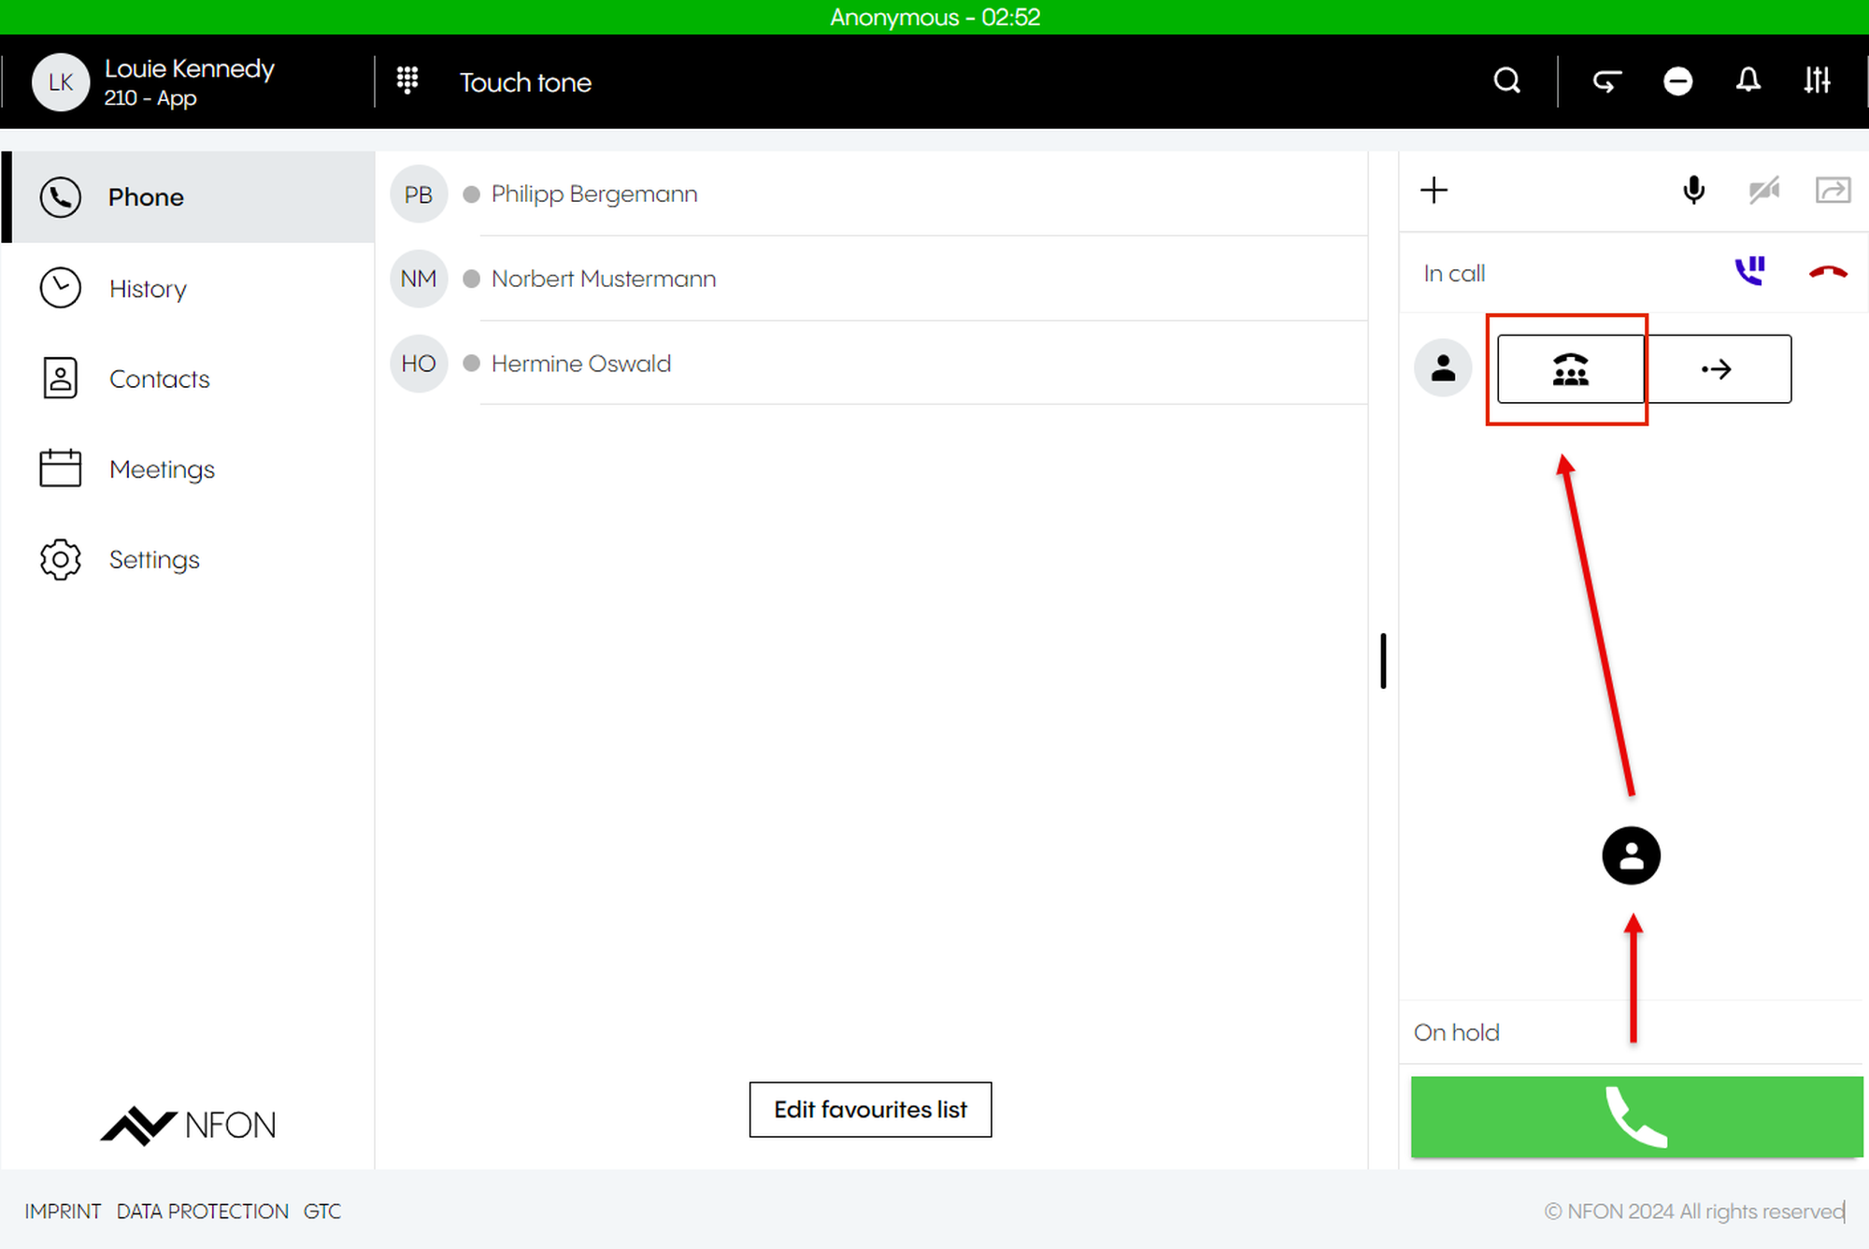
Task: Open Louie Kennedy profile avatar
Action: 61,82
